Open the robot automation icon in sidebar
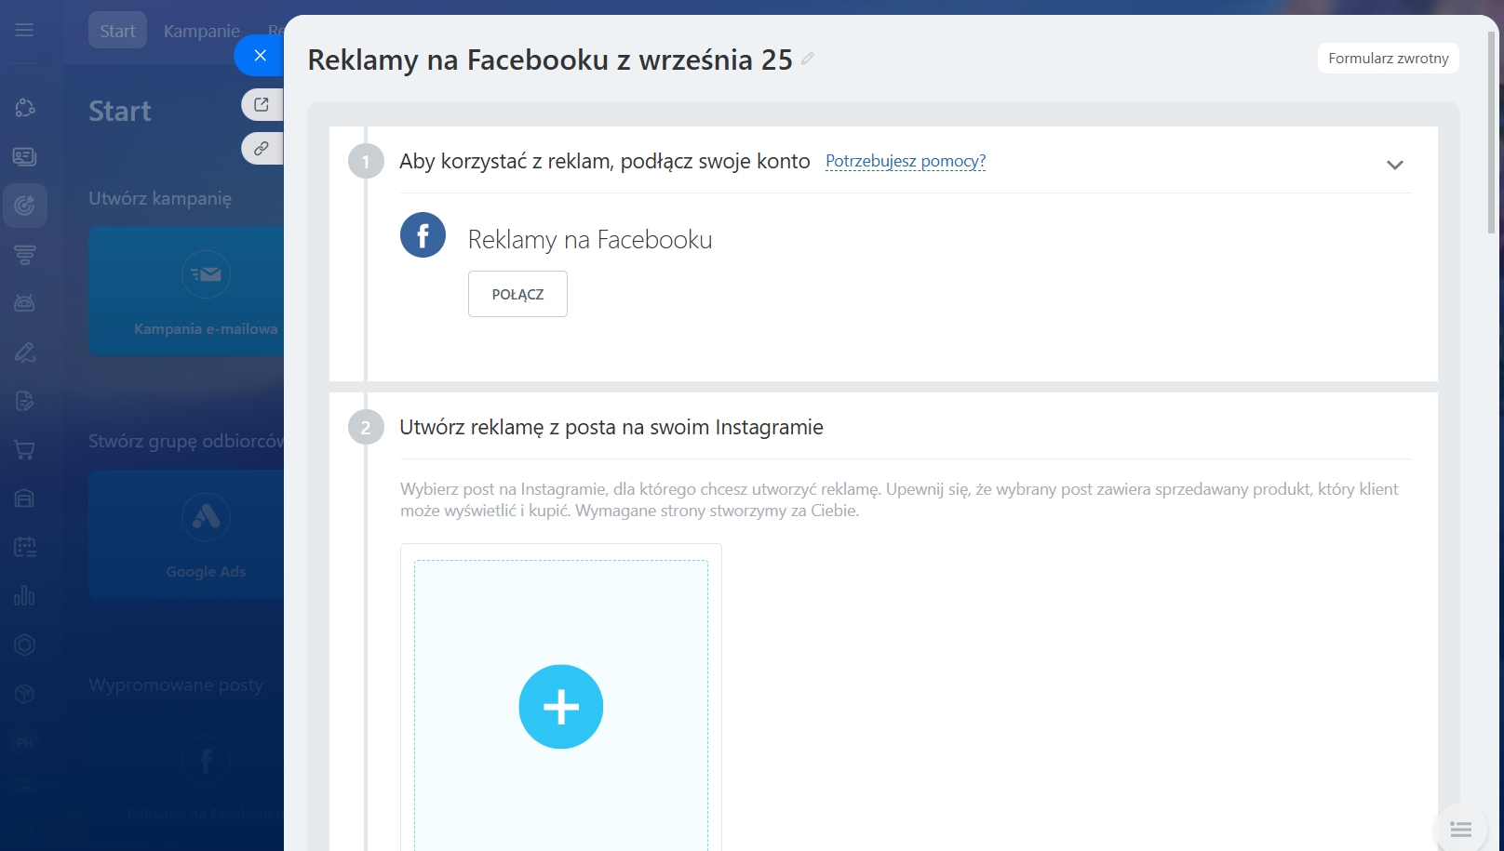The height and width of the screenshot is (851, 1504). [x=25, y=303]
